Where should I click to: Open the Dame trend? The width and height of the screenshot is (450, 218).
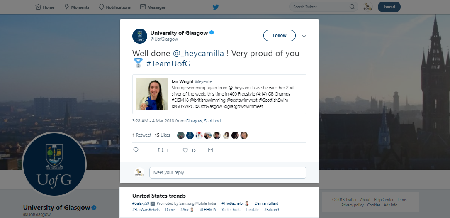(170, 210)
